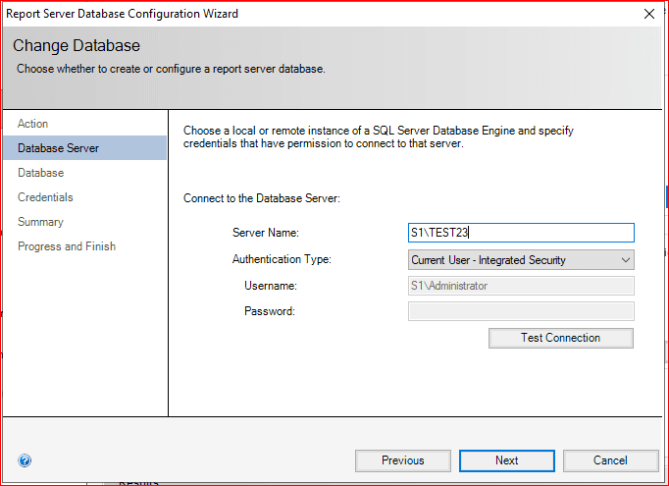Click the blue help icon

pyautogui.click(x=25, y=460)
